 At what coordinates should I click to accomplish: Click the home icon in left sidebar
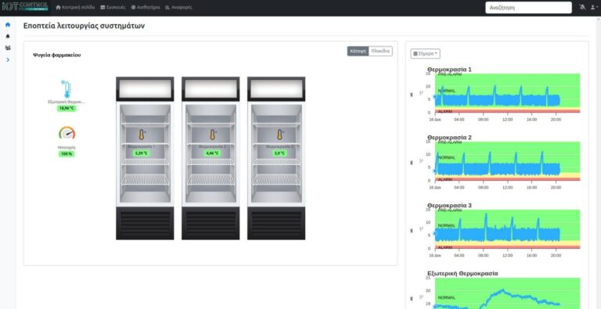[8, 25]
